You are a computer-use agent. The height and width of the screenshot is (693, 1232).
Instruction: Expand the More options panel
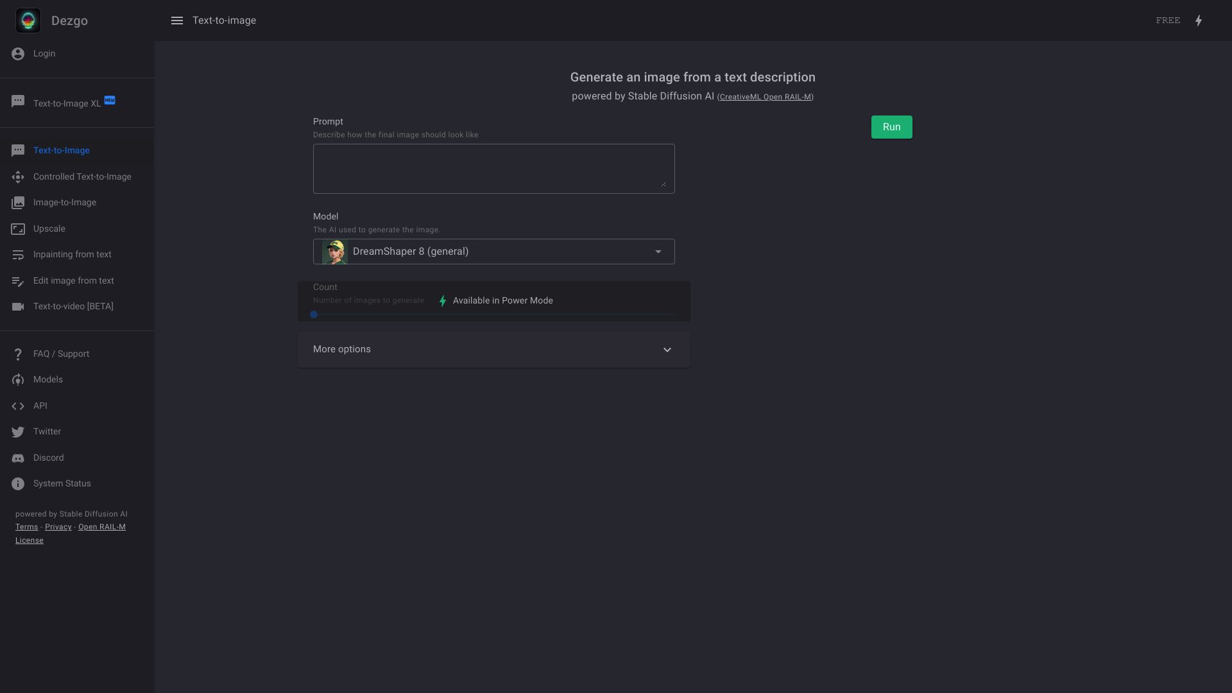click(x=493, y=350)
